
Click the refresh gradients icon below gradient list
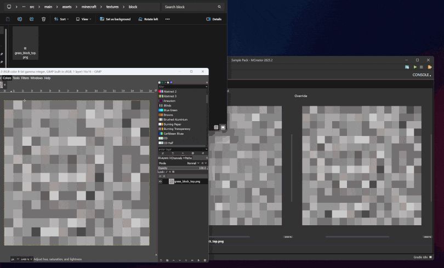203,153
